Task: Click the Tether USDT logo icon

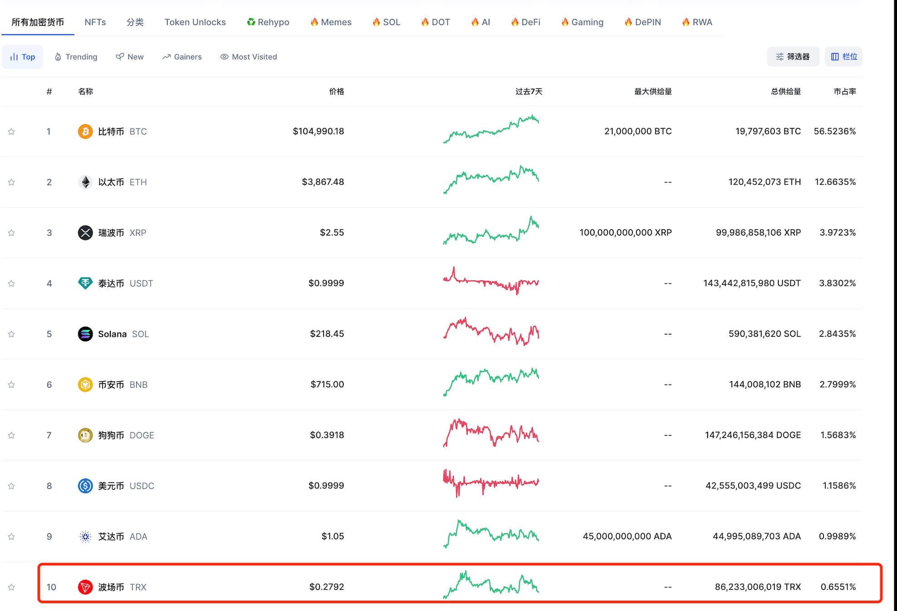Action: [x=85, y=283]
